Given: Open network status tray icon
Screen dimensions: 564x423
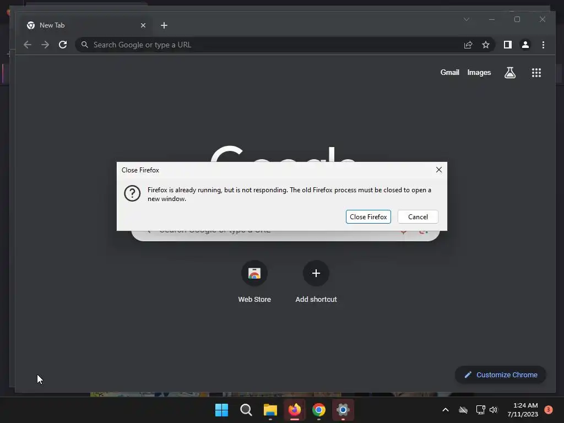Looking at the screenshot, I should tap(480, 410).
